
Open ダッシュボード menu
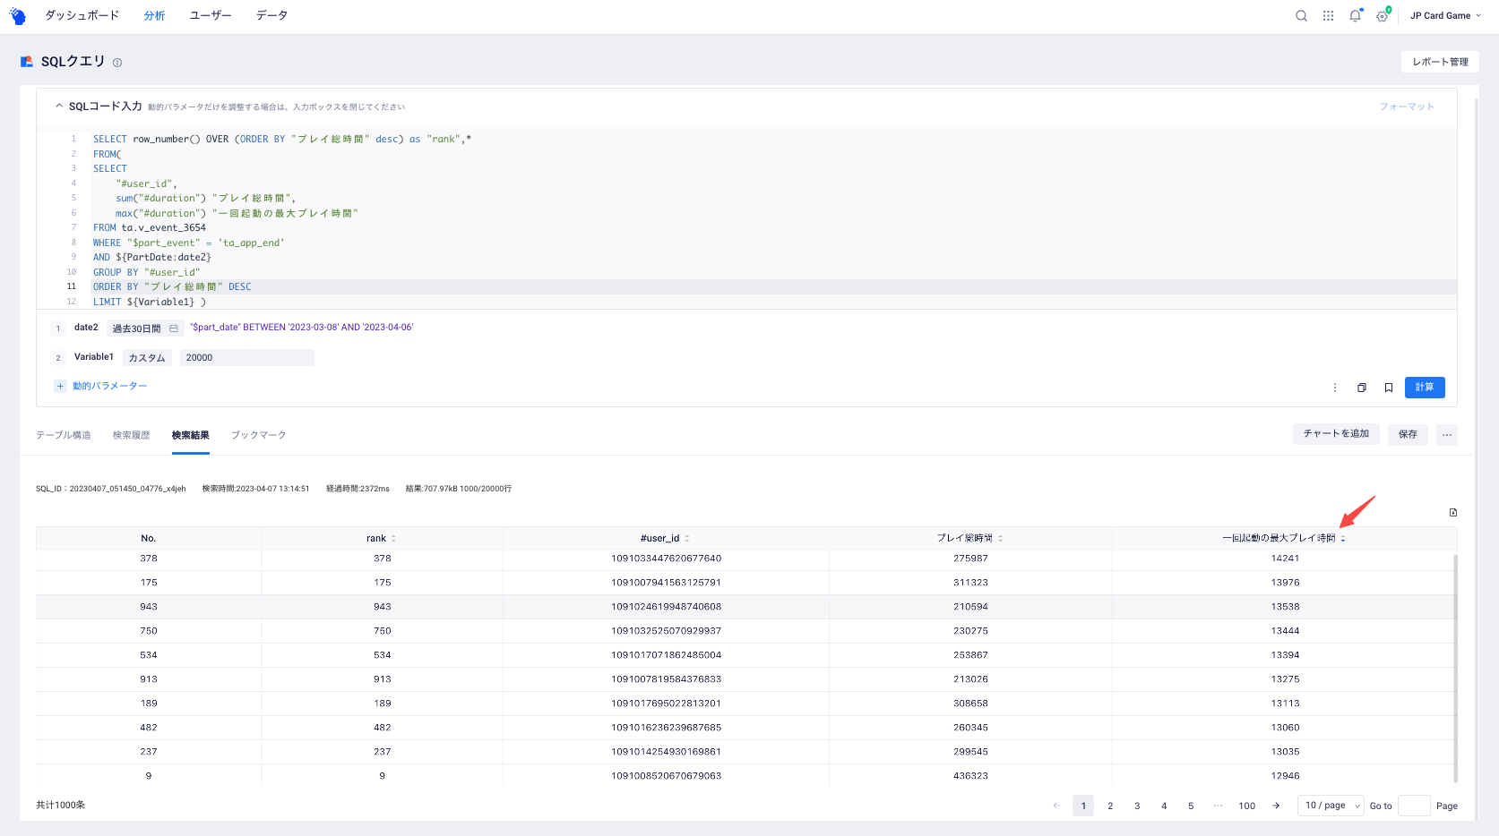click(x=82, y=15)
